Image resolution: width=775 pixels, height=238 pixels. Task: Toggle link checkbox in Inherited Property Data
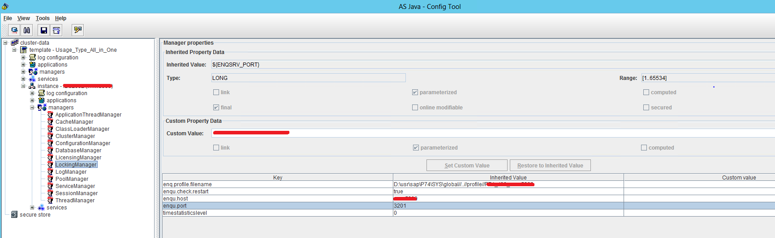(216, 92)
